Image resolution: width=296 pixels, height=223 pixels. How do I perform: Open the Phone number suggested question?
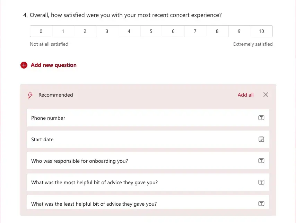[104, 118]
